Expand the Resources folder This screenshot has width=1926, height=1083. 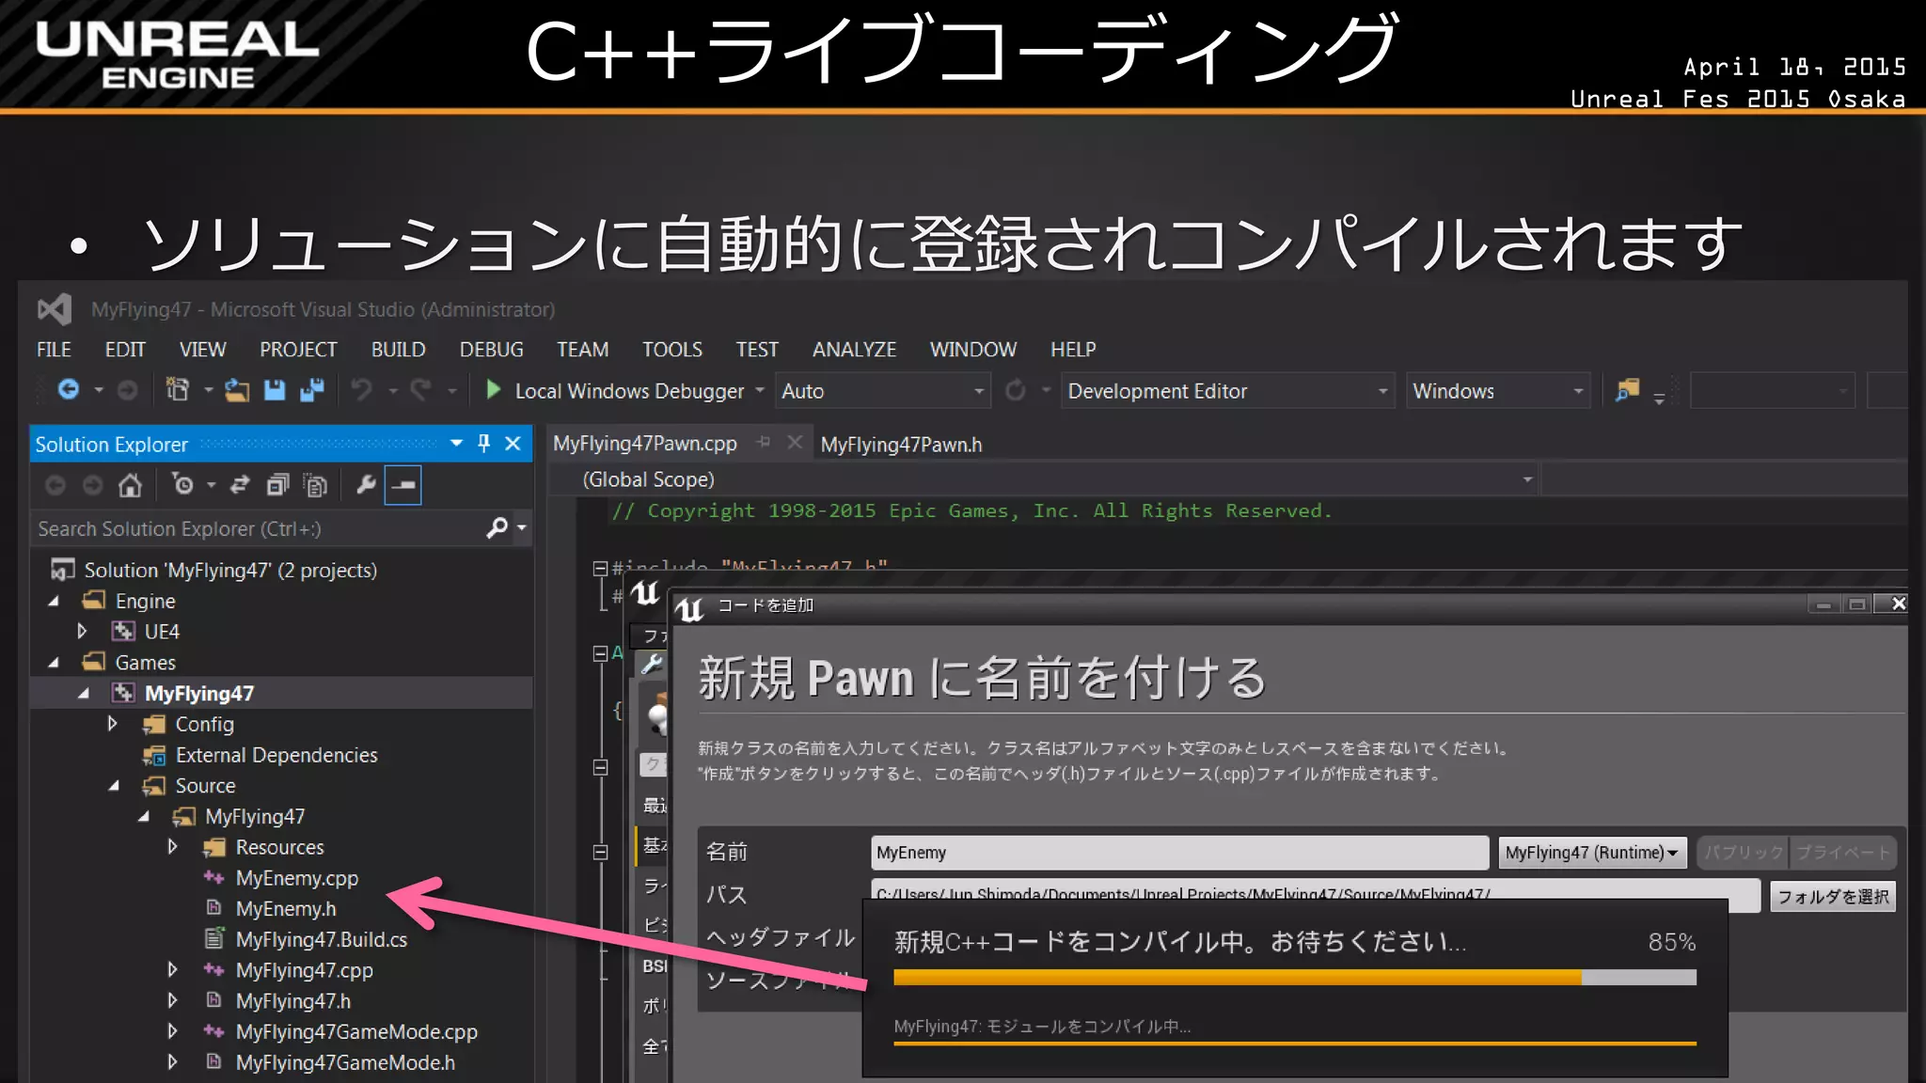(x=172, y=846)
